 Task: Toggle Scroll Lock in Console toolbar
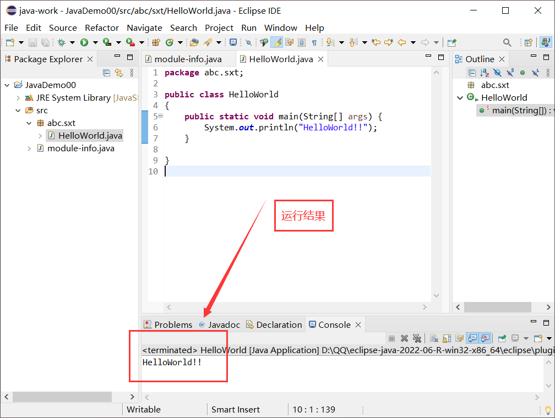pos(447,338)
